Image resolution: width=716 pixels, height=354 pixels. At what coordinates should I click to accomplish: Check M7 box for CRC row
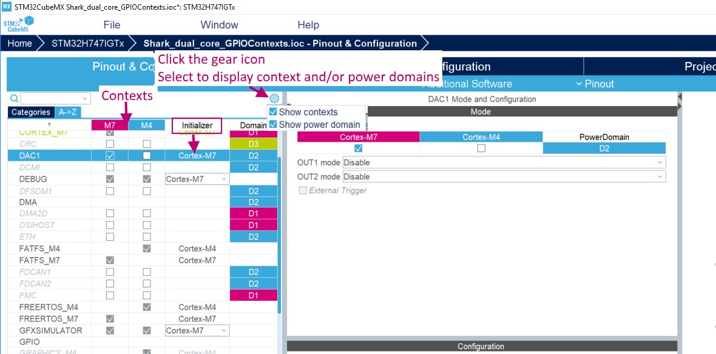(110, 144)
